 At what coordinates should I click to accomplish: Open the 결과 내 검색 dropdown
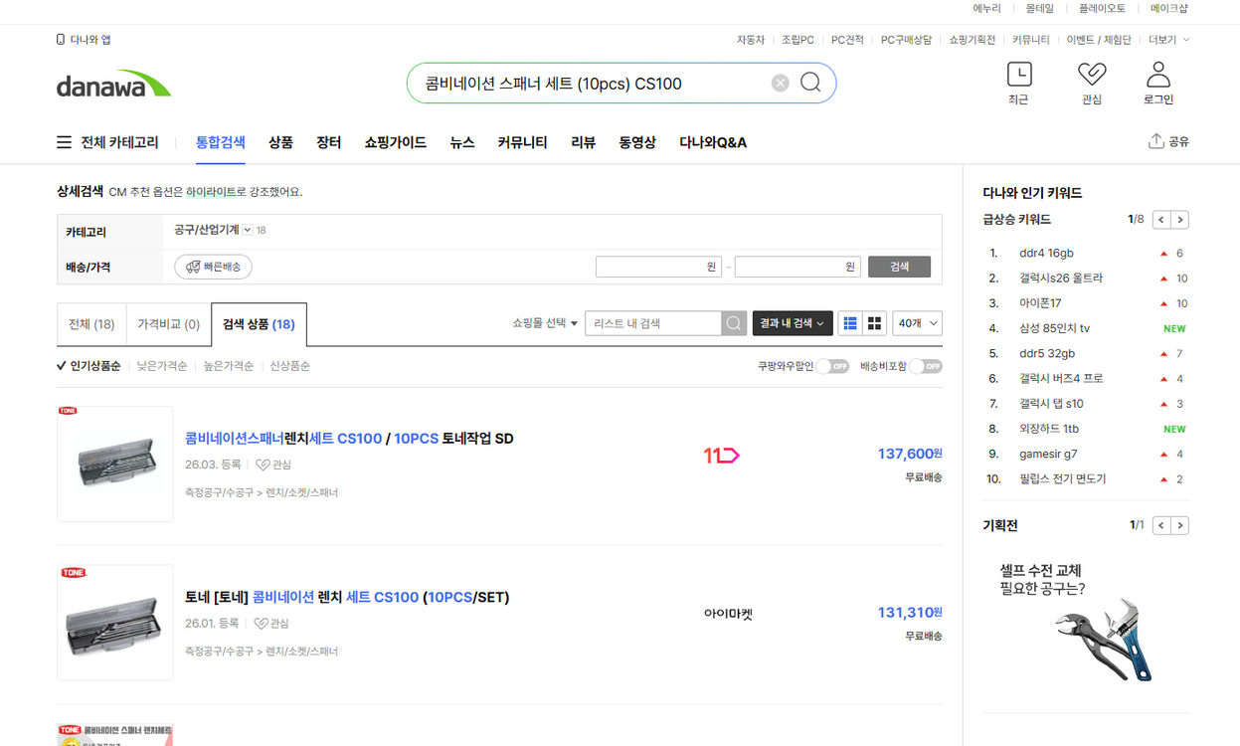(x=793, y=323)
